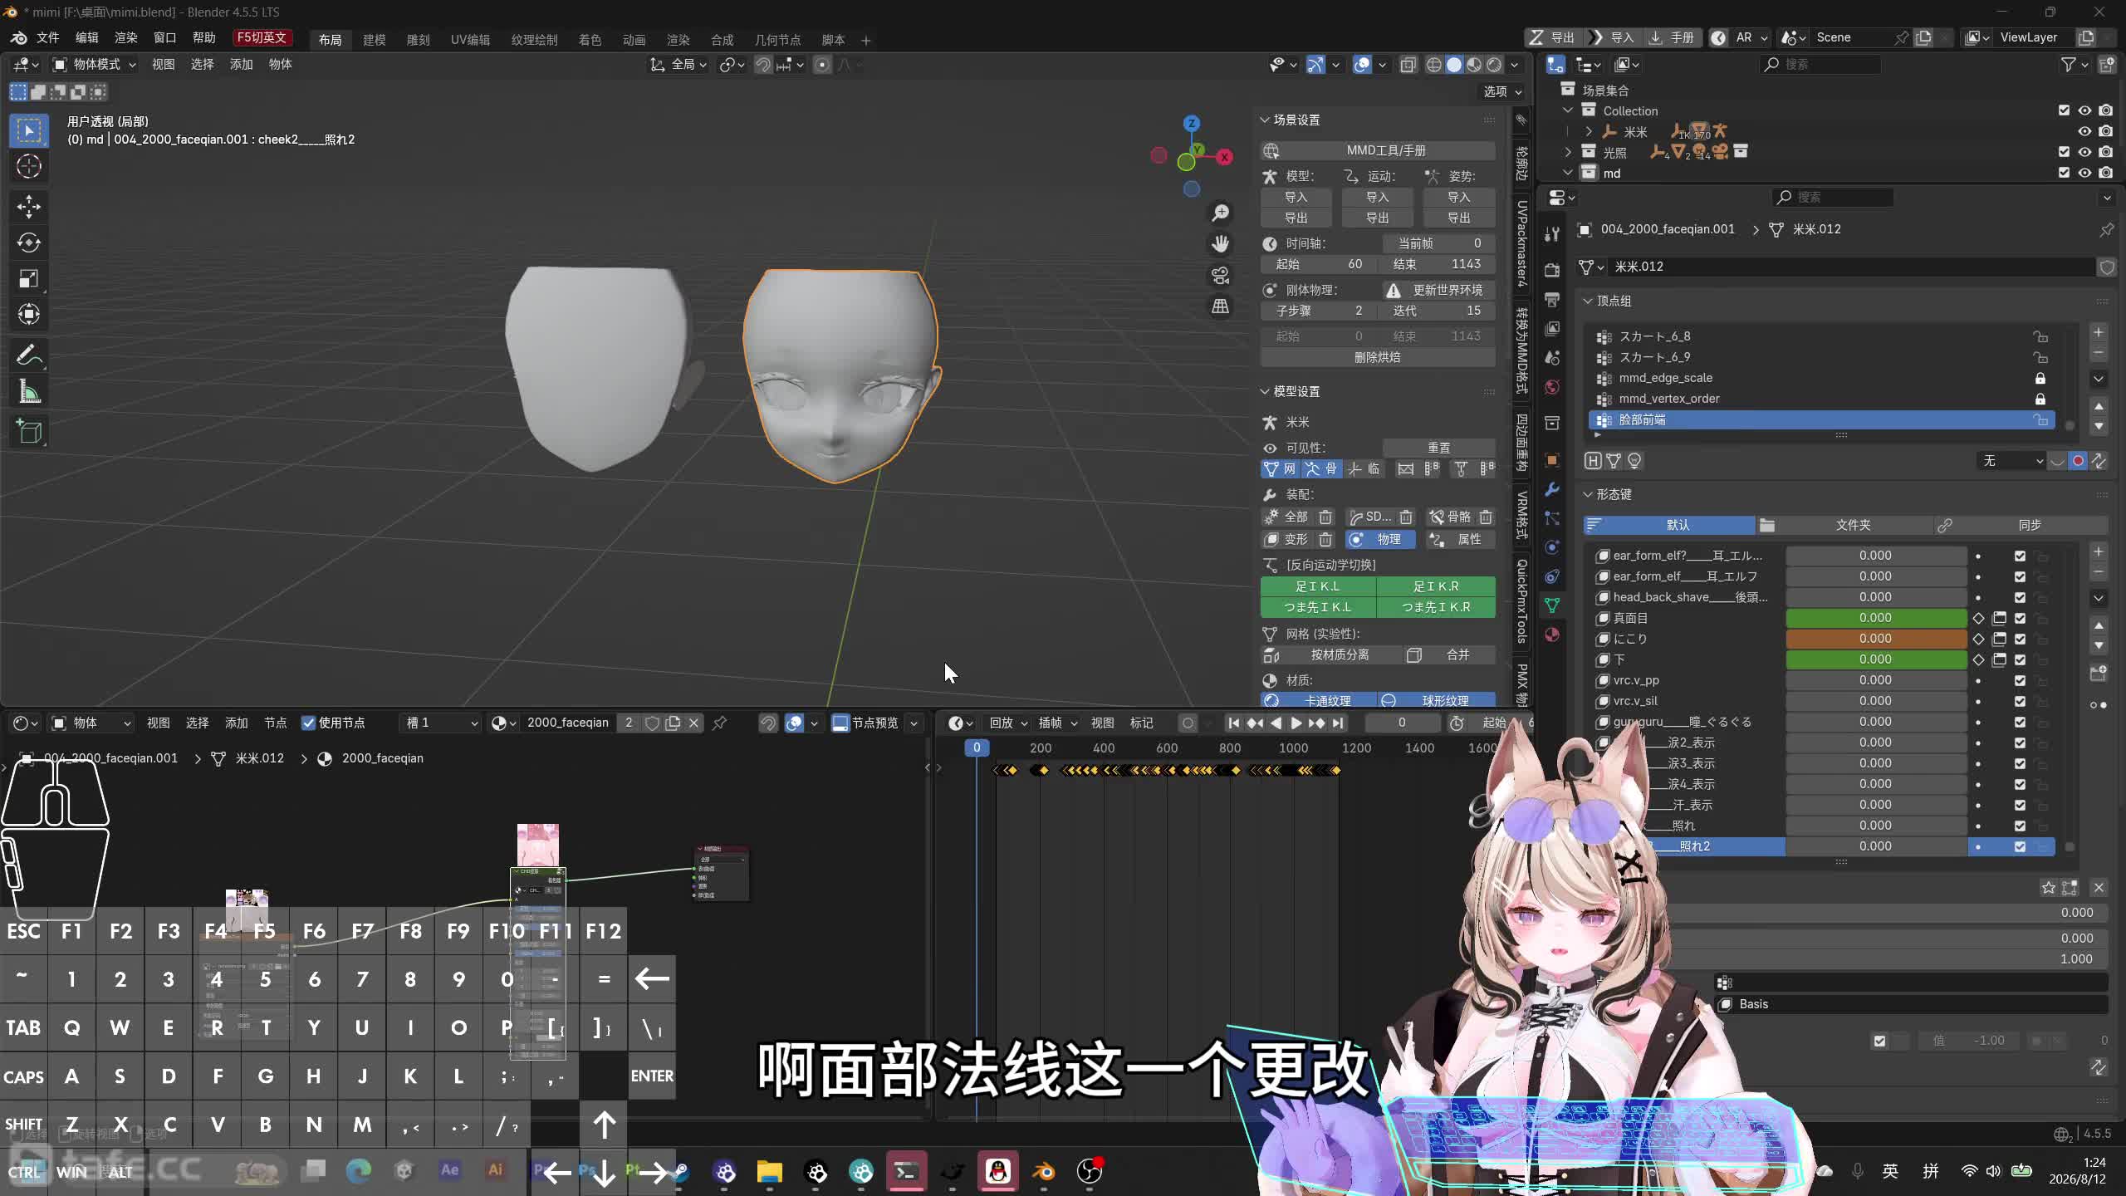Click 更新世界环境 button
The width and height of the screenshot is (2126, 1196).
[x=1439, y=290]
